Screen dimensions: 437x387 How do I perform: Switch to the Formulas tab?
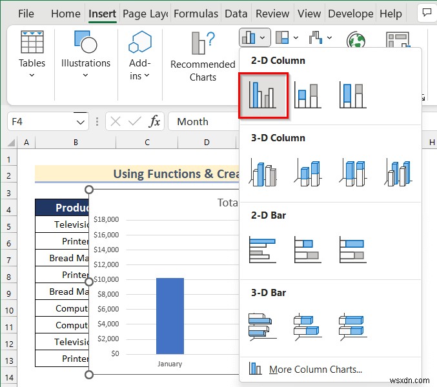[196, 14]
